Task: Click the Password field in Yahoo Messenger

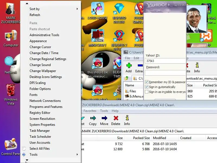Action: [x=165, y=73]
